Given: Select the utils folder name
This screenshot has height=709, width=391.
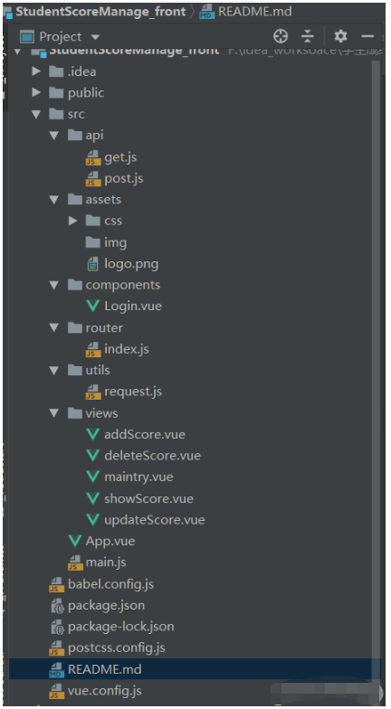Looking at the screenshot, I should pyautogui.click(x=98, y=371).
